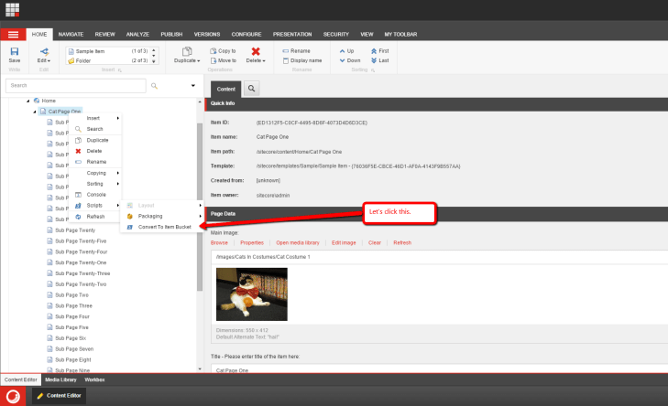
Task: Switch to the PUBLISH ribbon tab
Action: click(x=171, y=35)
